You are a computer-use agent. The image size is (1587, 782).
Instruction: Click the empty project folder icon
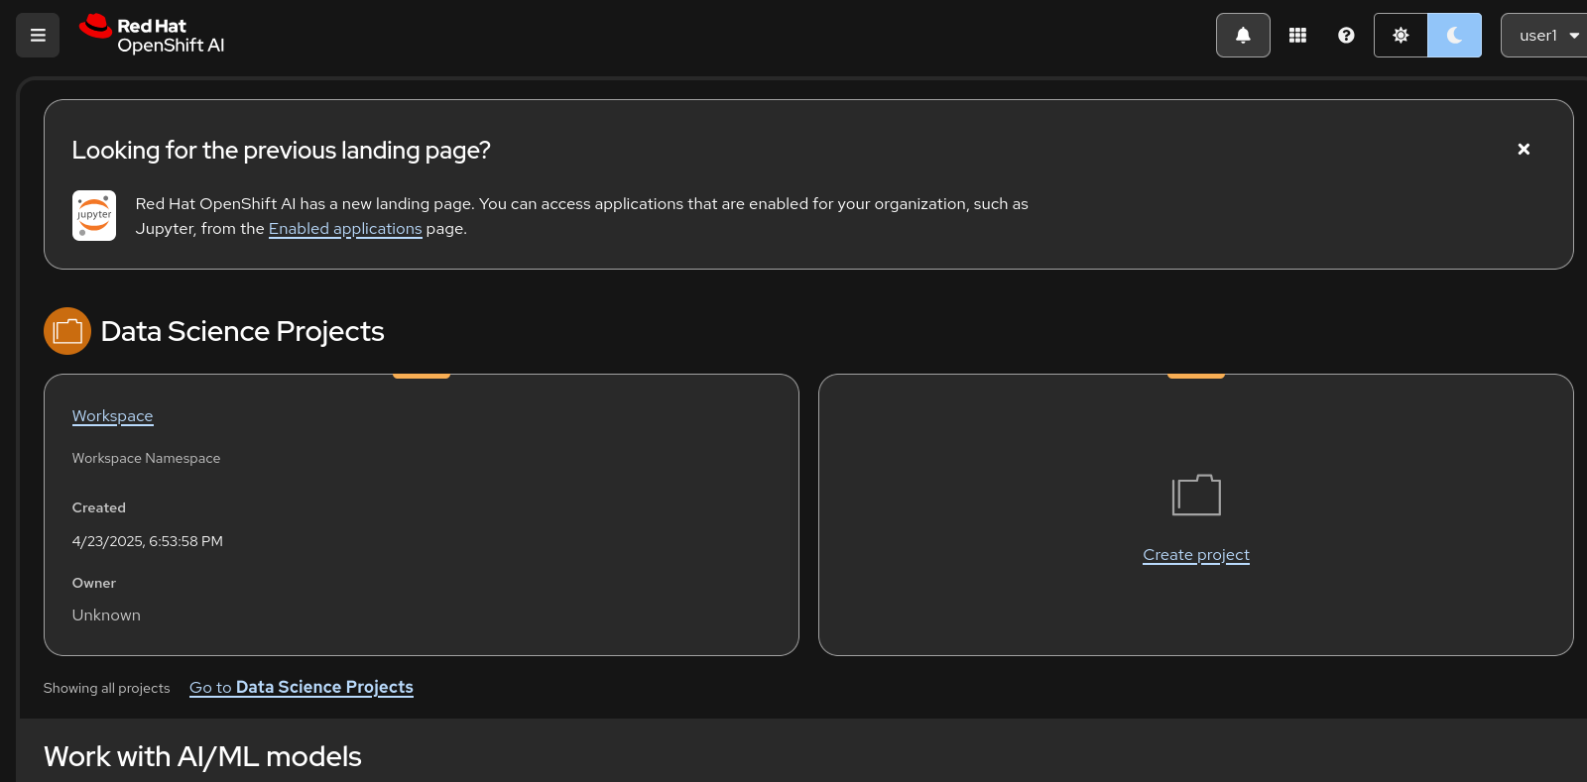click(1196, 495)
